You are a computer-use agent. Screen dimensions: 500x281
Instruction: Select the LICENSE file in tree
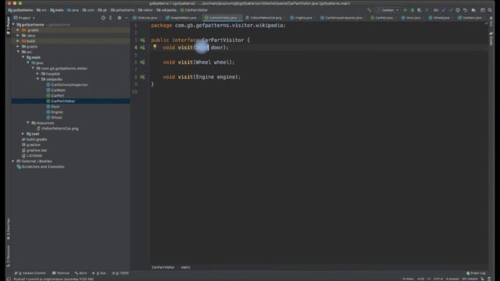coord(32,156)
